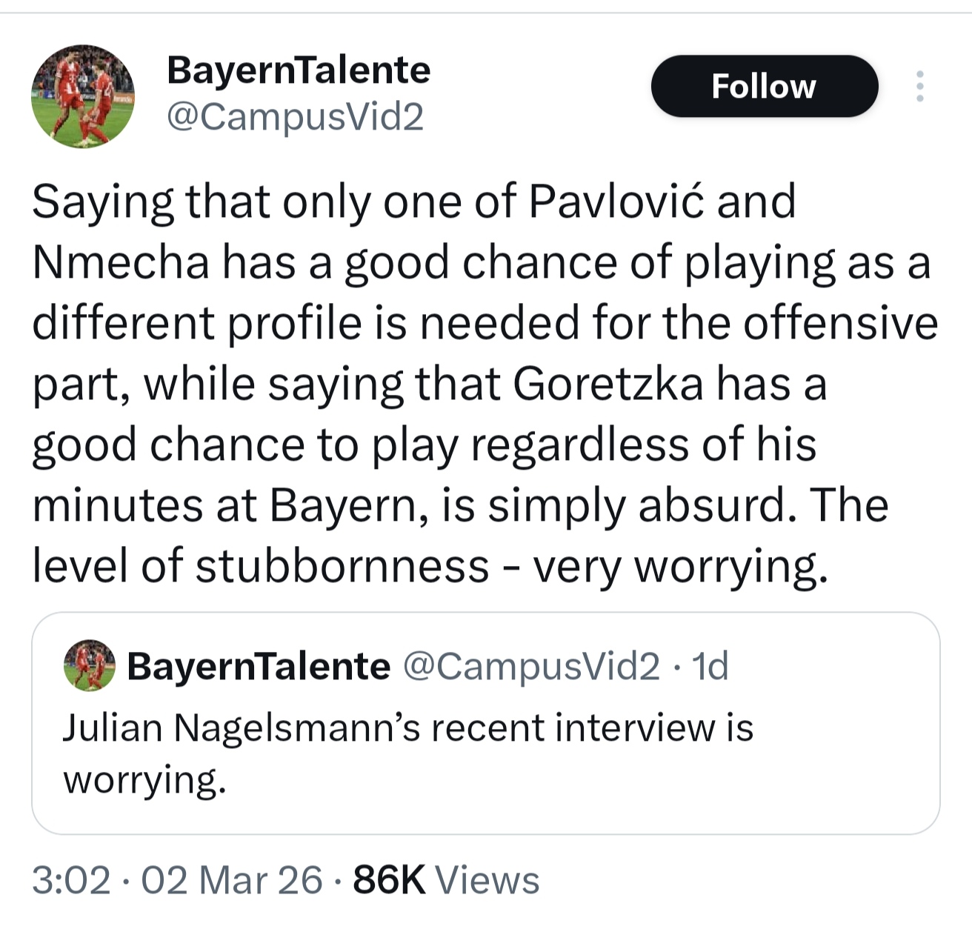Click the word 'worrying.' ending the quoted tweet

point(144,780)
